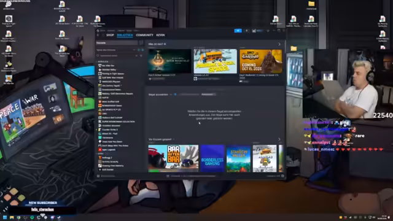Open the KEVIN profile link
This screenshot has height=221, width=393.
click(x=160, y=35)
